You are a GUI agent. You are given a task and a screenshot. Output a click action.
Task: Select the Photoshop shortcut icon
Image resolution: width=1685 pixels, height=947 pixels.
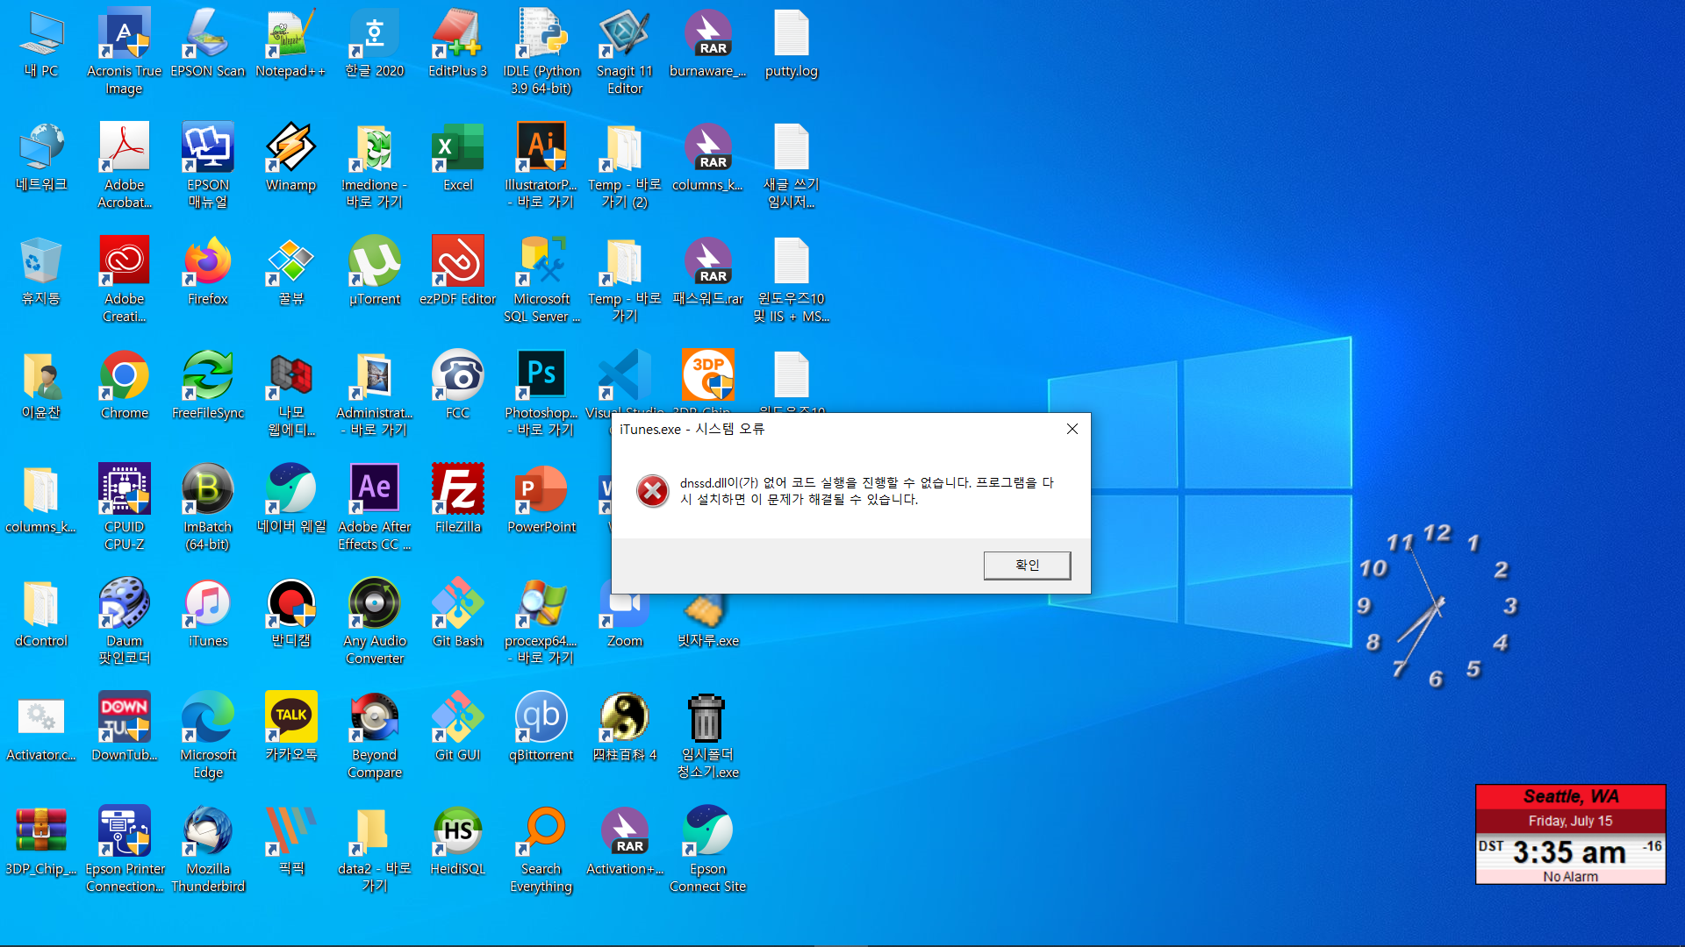541,395
